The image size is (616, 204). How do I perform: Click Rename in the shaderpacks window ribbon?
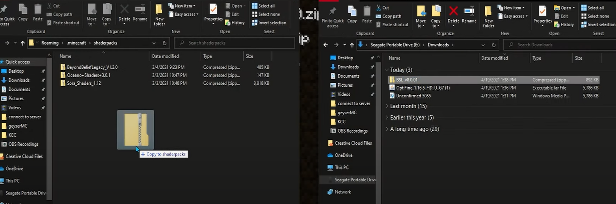click(140, 12)
